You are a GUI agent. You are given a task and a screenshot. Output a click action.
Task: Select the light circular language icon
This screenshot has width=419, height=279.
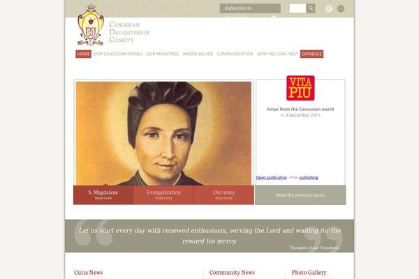coord(329,8)
